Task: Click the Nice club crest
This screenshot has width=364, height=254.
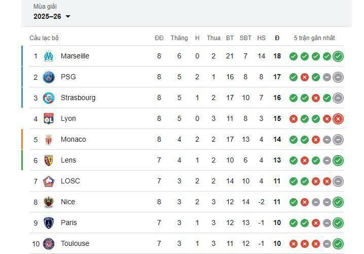Action: (49, 202)
